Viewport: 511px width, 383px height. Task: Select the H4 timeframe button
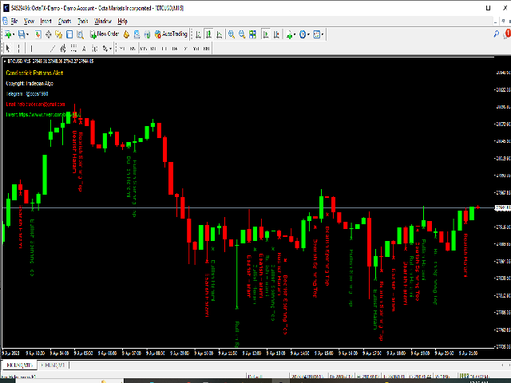tap(175, 49)
